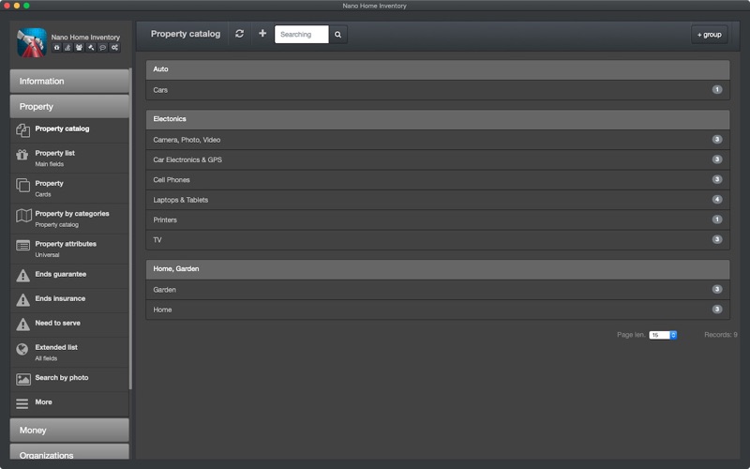Click the speech bubble icon in header
This screenshot has width=750, height=469.
pyautogui.click(x=102, y=48)
